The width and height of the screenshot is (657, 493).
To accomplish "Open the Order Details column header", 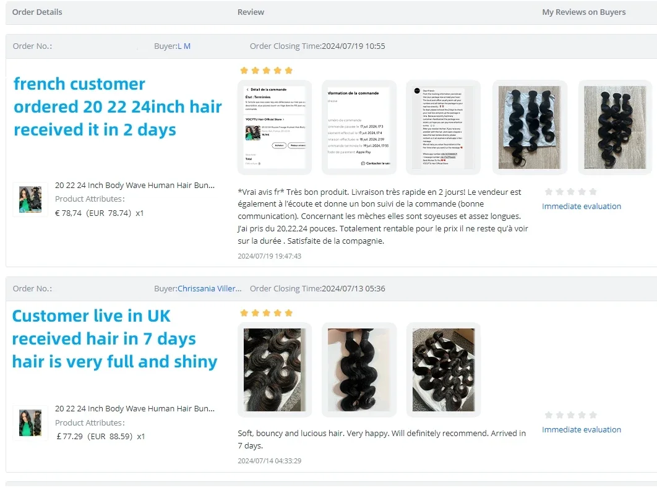I will coord(37,12).
